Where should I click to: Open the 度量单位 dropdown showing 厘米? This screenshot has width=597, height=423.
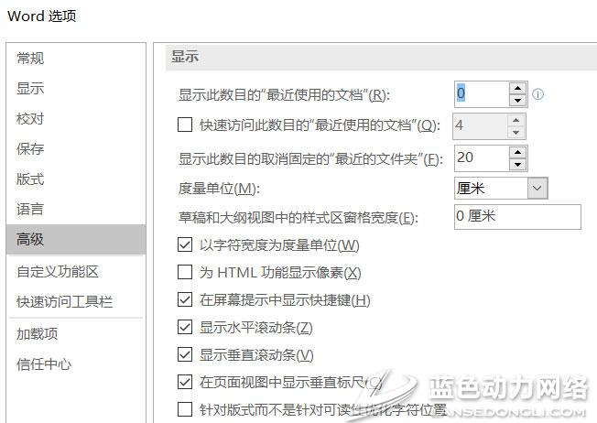[x=501, y=188]
